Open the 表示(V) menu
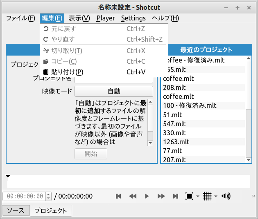Screen dimensions: 258x219 pyautogui.click(x=79, y=18)
